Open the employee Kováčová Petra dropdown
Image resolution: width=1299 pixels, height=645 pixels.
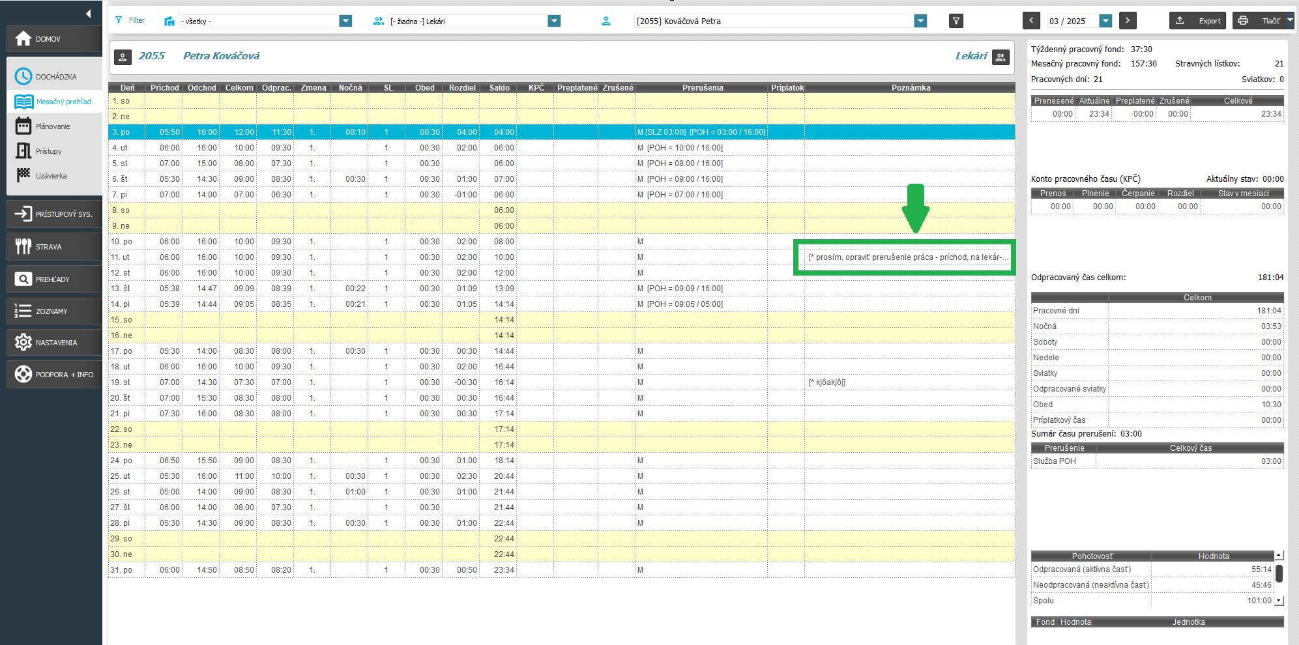(x=920, y=21)
